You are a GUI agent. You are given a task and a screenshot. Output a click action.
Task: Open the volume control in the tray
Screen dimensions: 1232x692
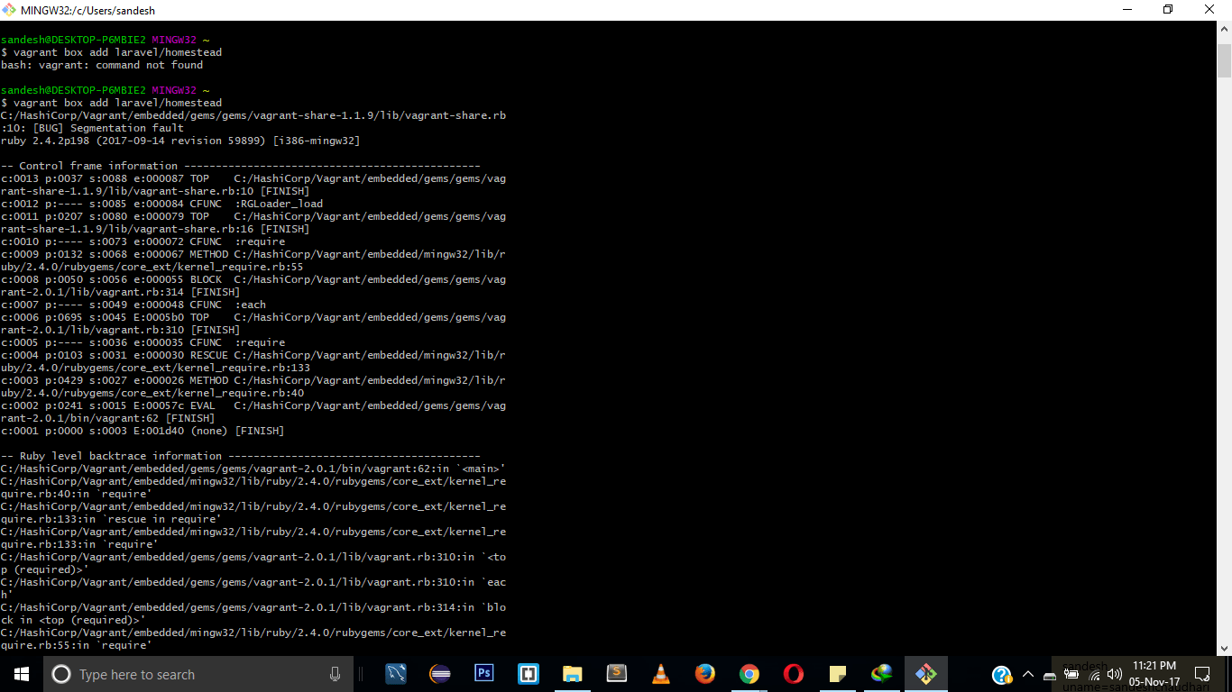point(1115,674)
